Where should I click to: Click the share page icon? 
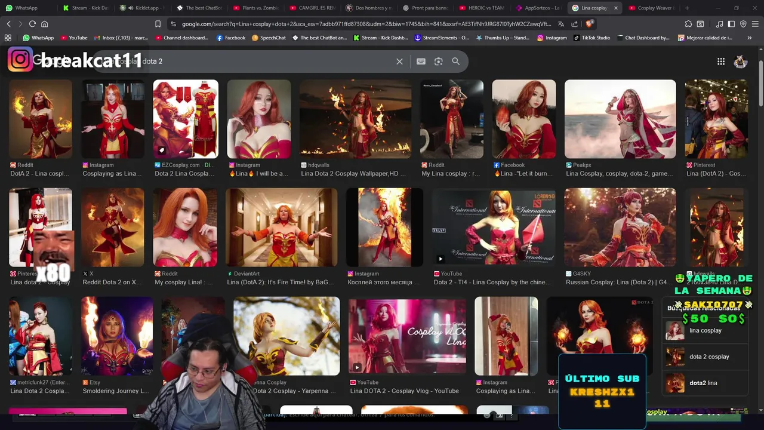(x=574, y=24)
